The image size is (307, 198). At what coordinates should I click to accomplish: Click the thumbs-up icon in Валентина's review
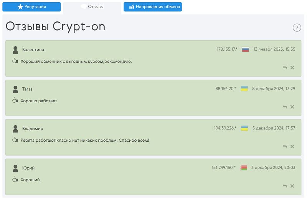[x=15, y=61]
